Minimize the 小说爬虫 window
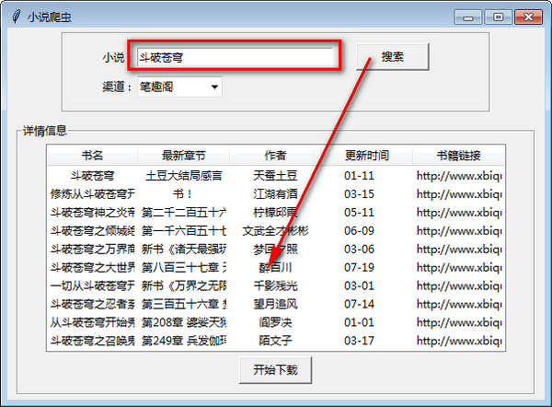The width and height of the screenshot is (552, 407). pyautogui.click(x=474, y=17)
